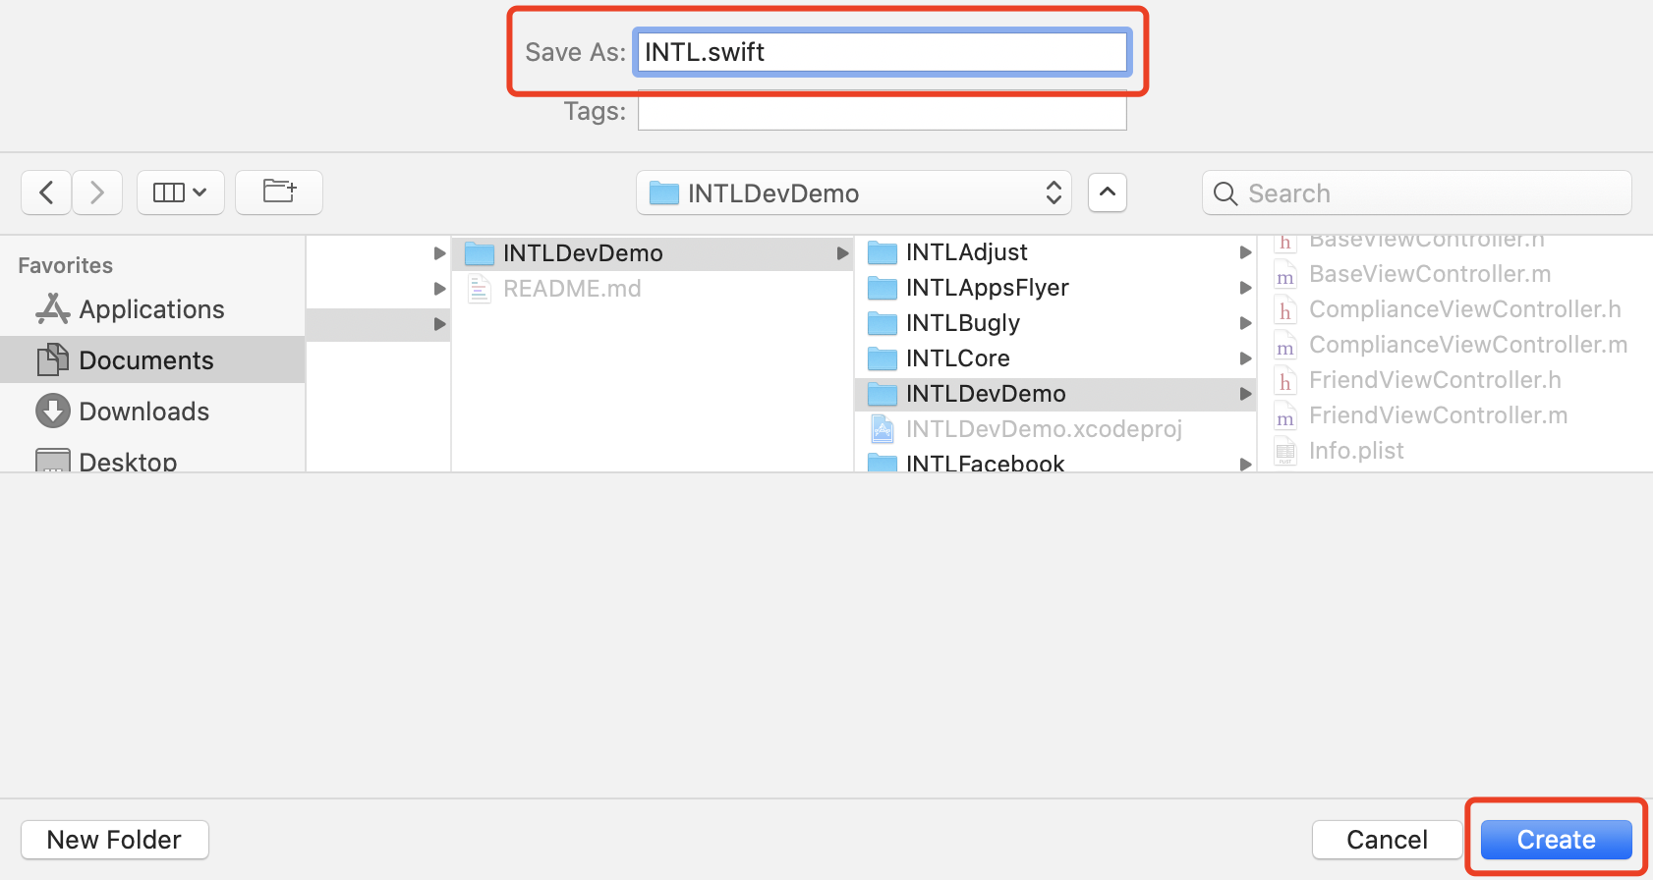This screenshot has height=880, width=1653.
Task: Click the ComplianceViewController.h header file icon
Action: (x=1284, y=310)
